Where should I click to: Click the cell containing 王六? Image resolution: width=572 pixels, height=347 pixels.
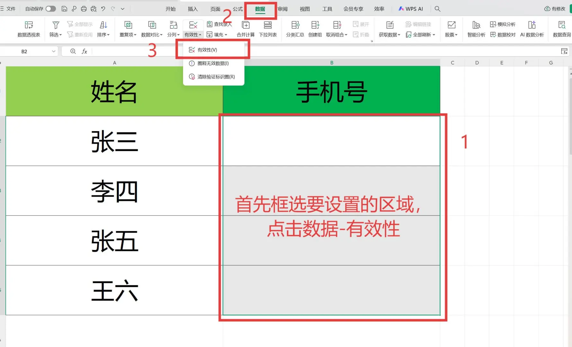tap(114, 290)
